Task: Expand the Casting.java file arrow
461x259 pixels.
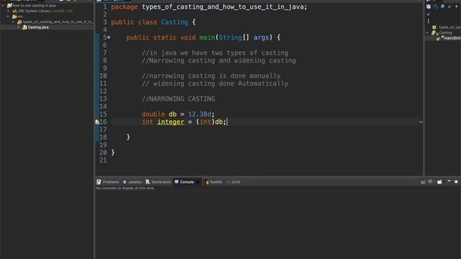Action: click(19, 27)
